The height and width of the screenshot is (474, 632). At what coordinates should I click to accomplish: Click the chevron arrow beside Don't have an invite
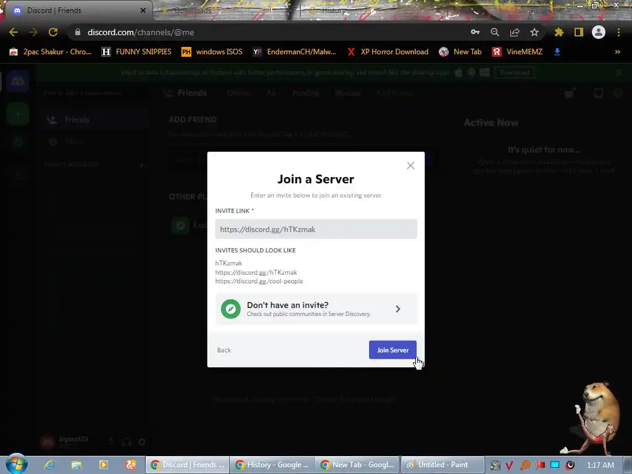coord(398,309)
